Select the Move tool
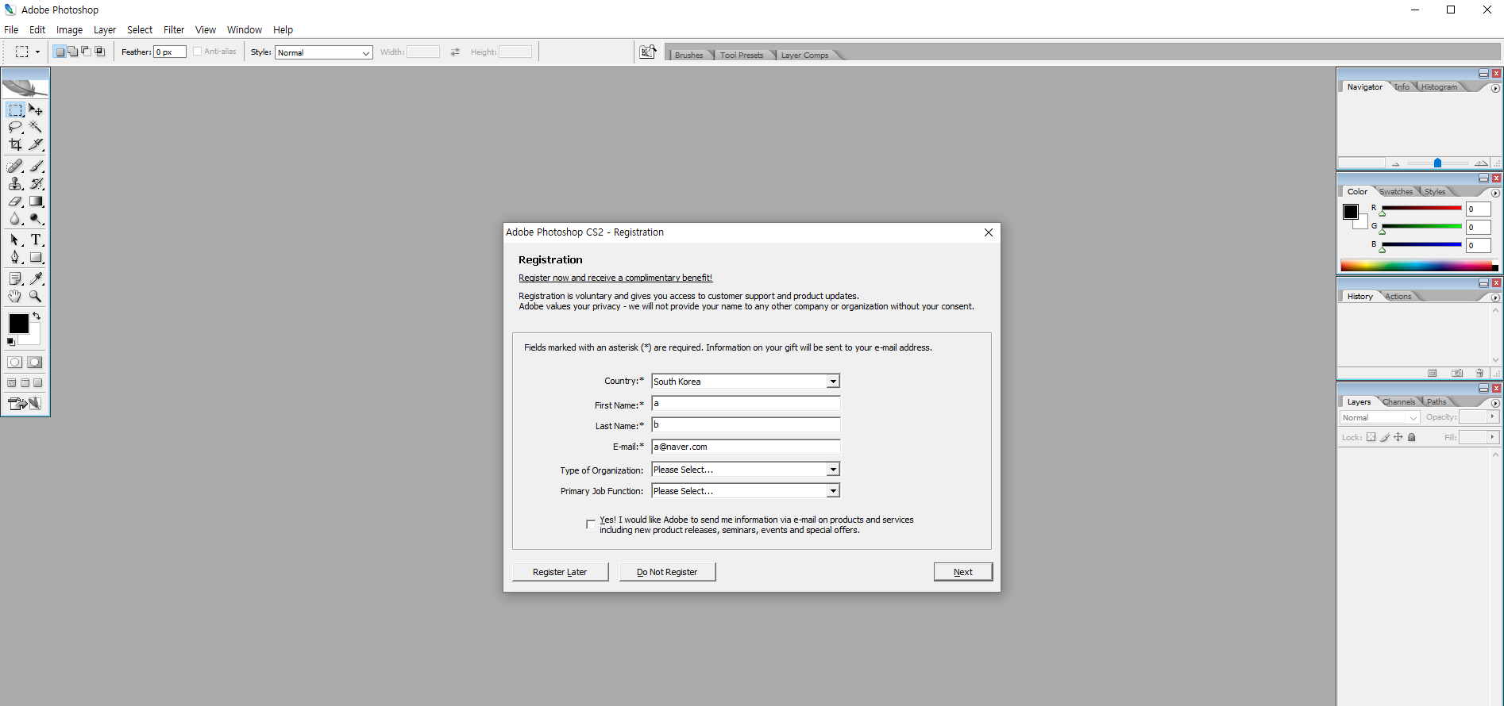 pyautogui.click(x=36, y=110)
